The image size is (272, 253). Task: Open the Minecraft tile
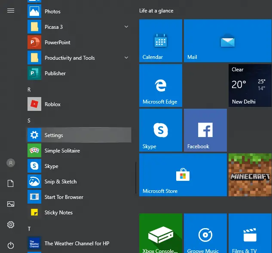pos(250,175)
